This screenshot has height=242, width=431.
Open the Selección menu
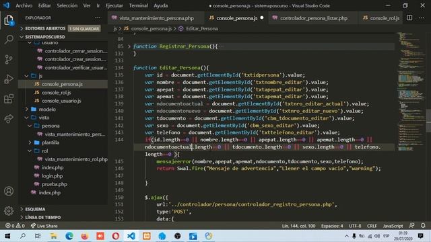tap(67, 5)
